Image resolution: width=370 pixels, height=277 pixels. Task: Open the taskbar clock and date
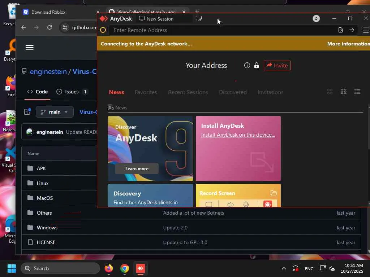pyautogui.click(x=352, y=268)
